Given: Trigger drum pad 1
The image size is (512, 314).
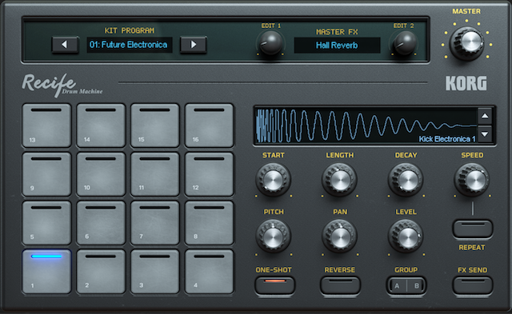Looking at the screenshot, I should tap(46, 272).
